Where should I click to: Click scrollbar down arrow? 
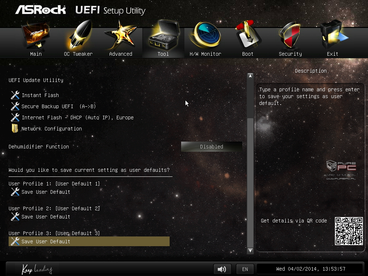pyautogui.click(x=250, y=250)
